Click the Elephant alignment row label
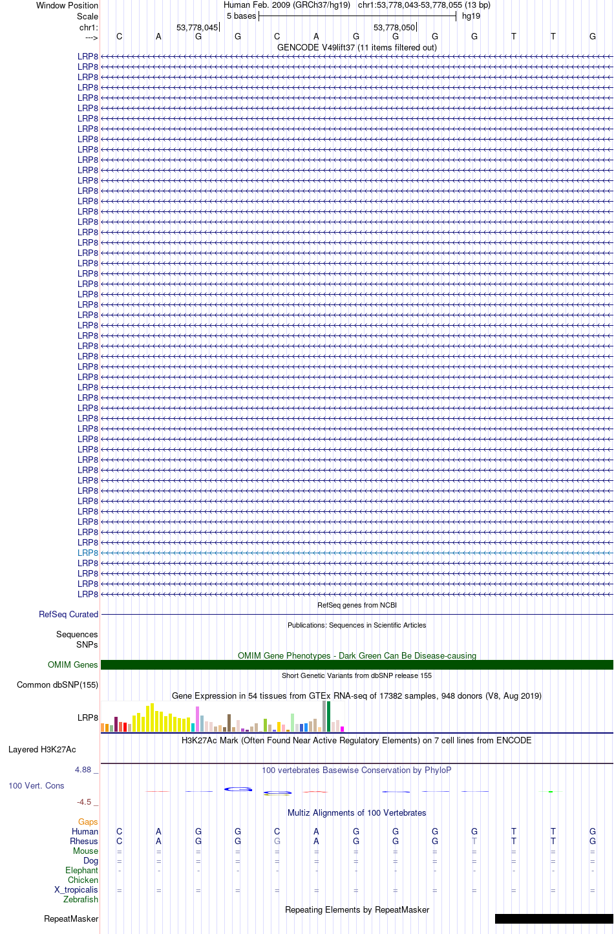 (81, 870)
